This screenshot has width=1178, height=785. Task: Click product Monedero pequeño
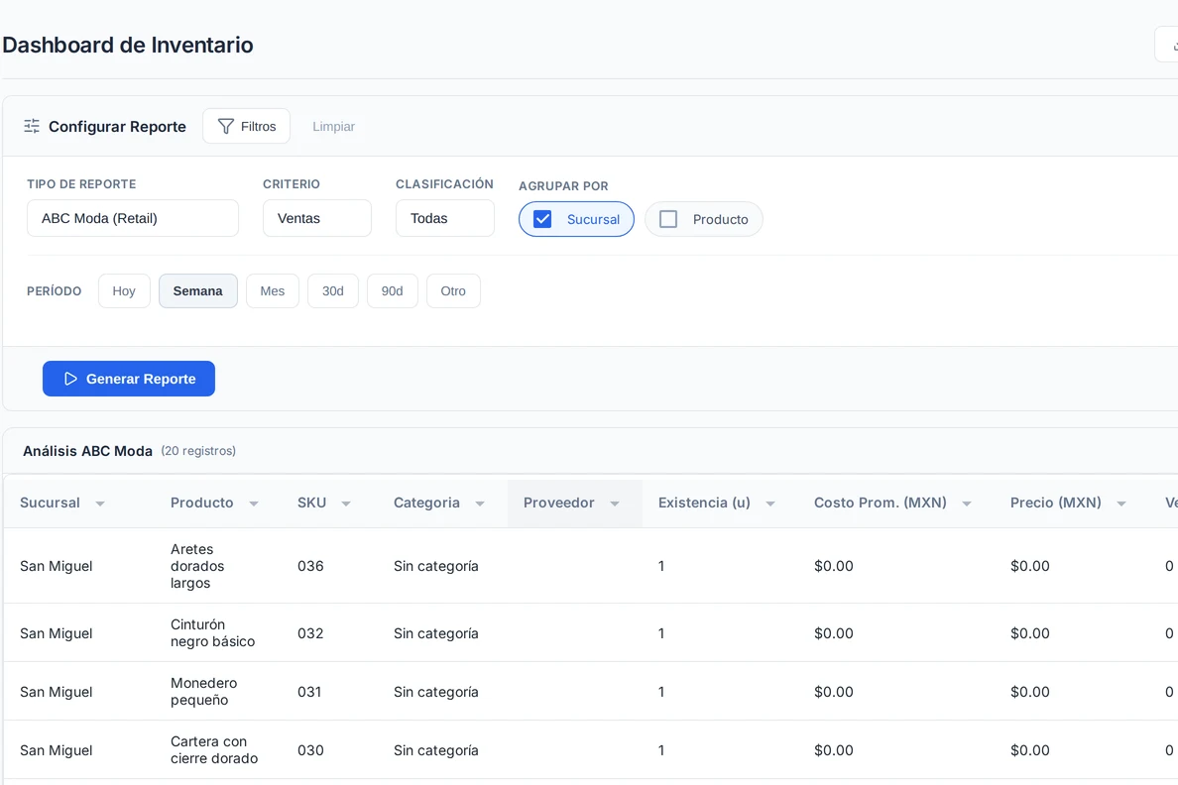tap(203, 691)
